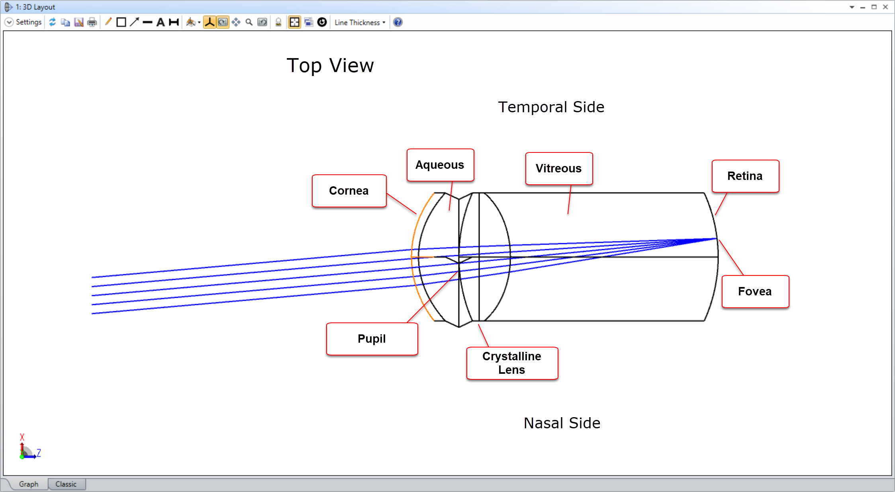
Task: Click the XZ axis orientation triad
Action: click(x=30, y=447)
